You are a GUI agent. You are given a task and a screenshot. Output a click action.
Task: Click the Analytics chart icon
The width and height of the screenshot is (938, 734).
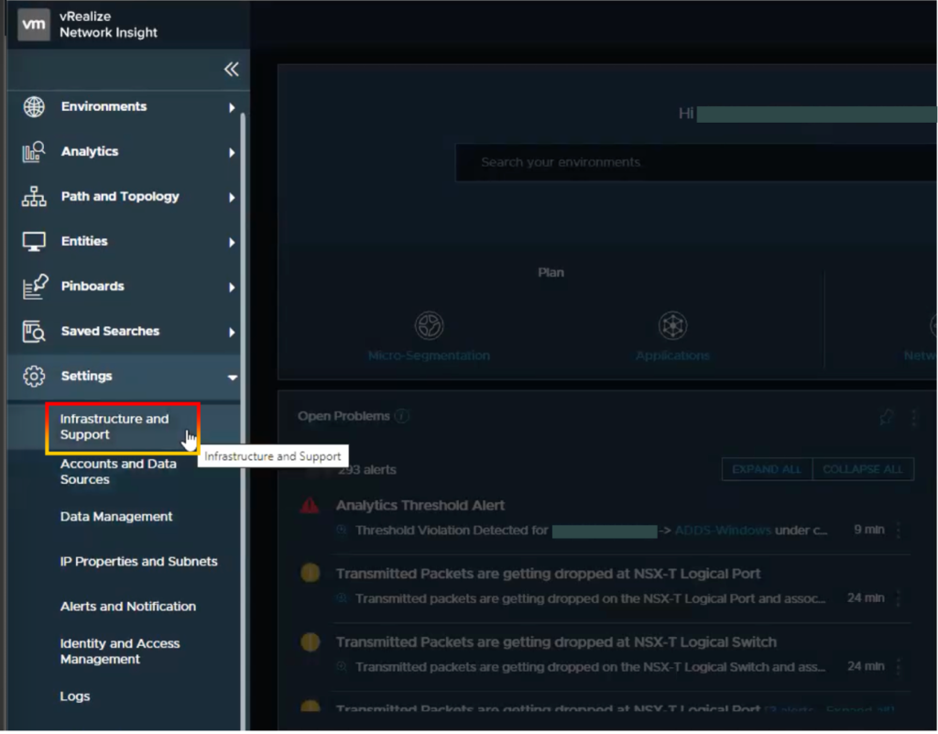coord(34,152)
